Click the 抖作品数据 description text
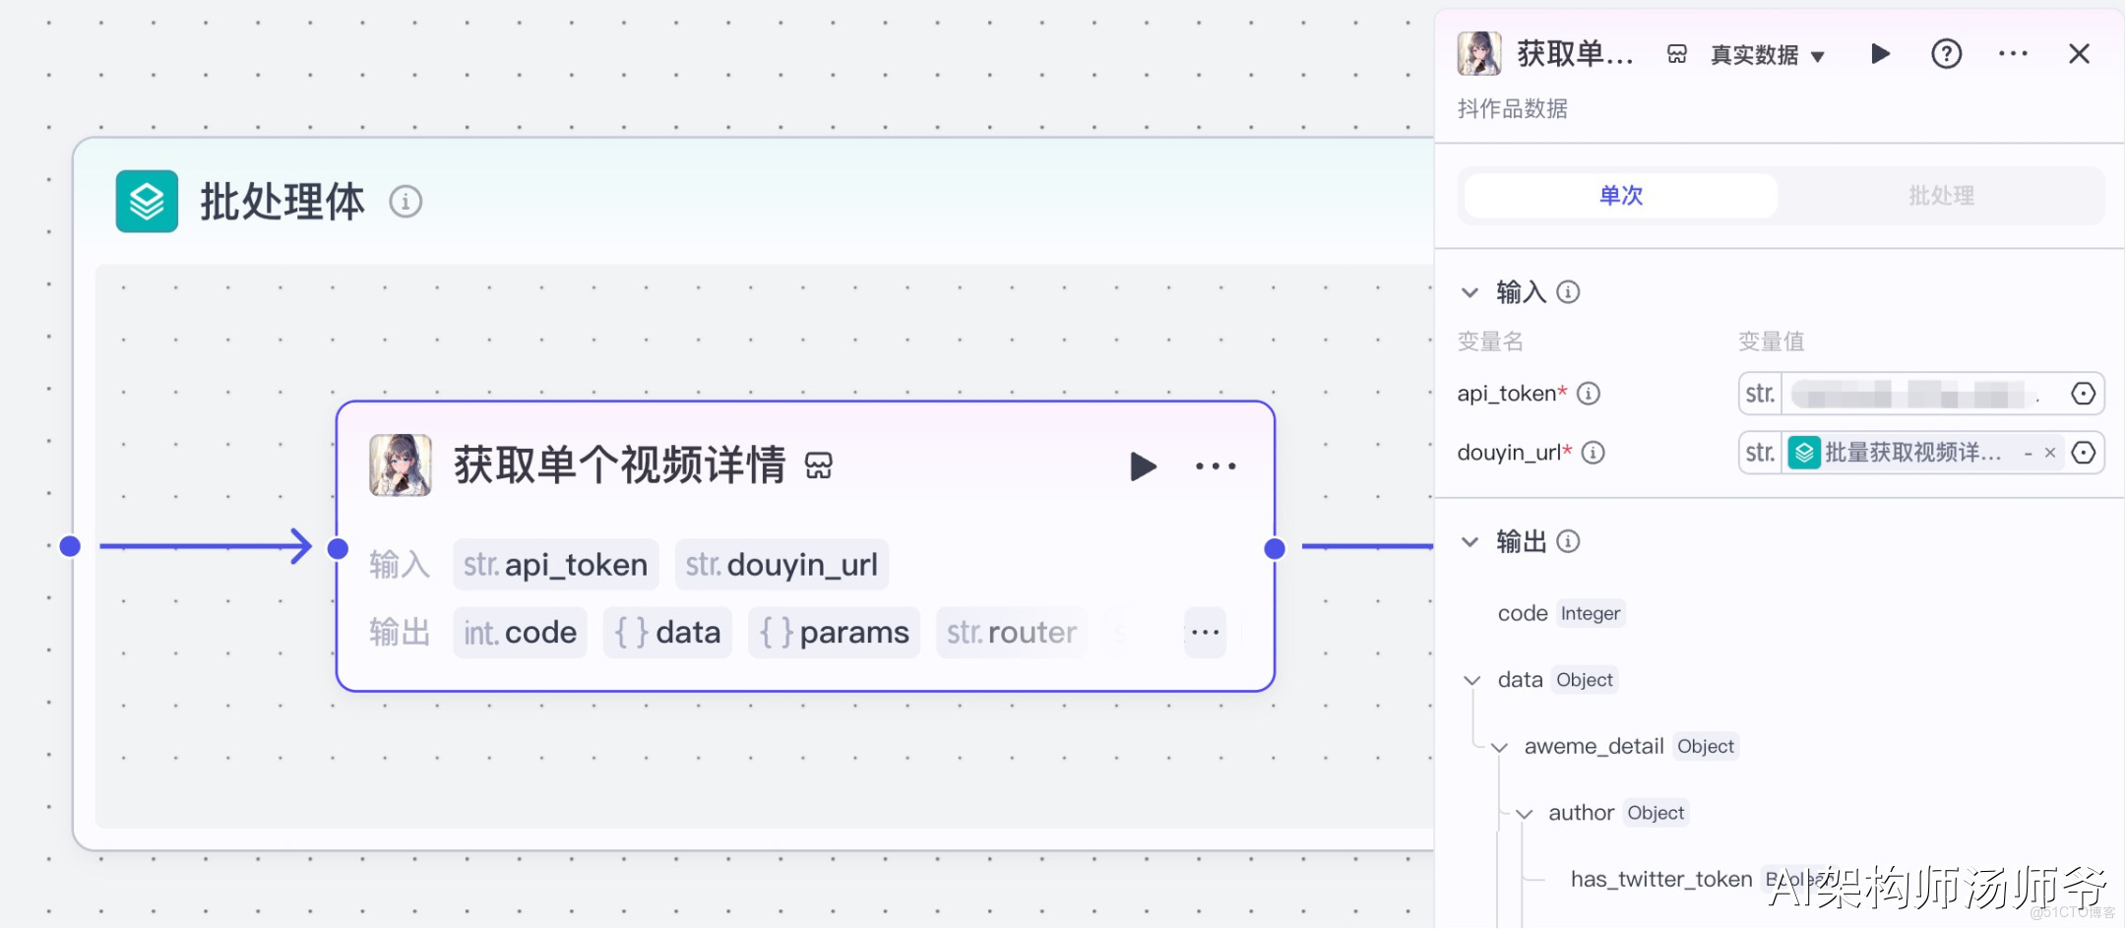 pos(1513,108)
